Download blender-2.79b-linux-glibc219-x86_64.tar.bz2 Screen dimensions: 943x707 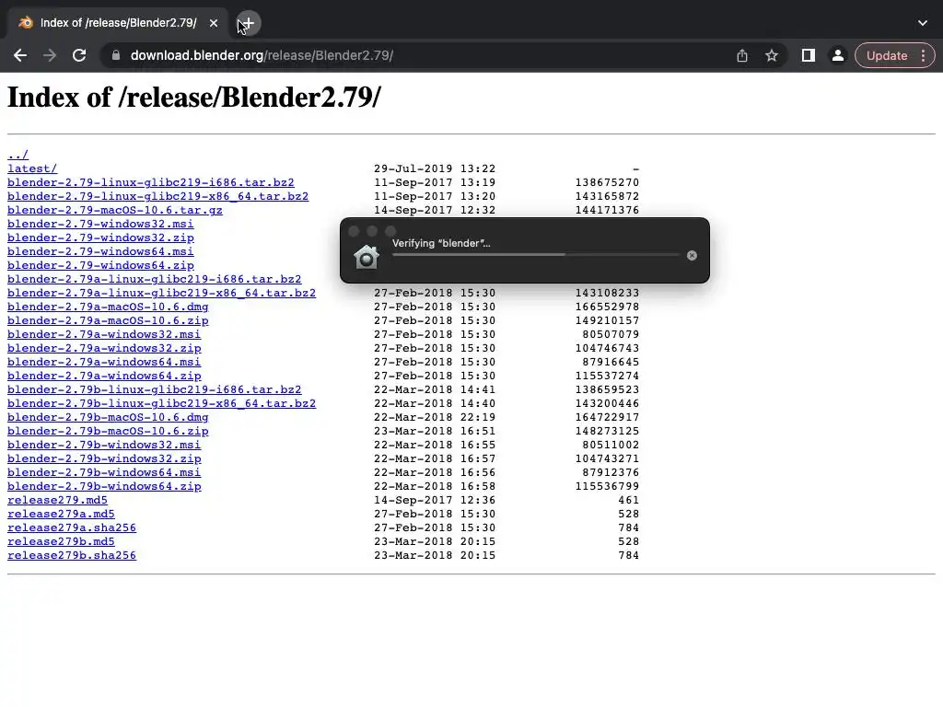click(162, 403)
